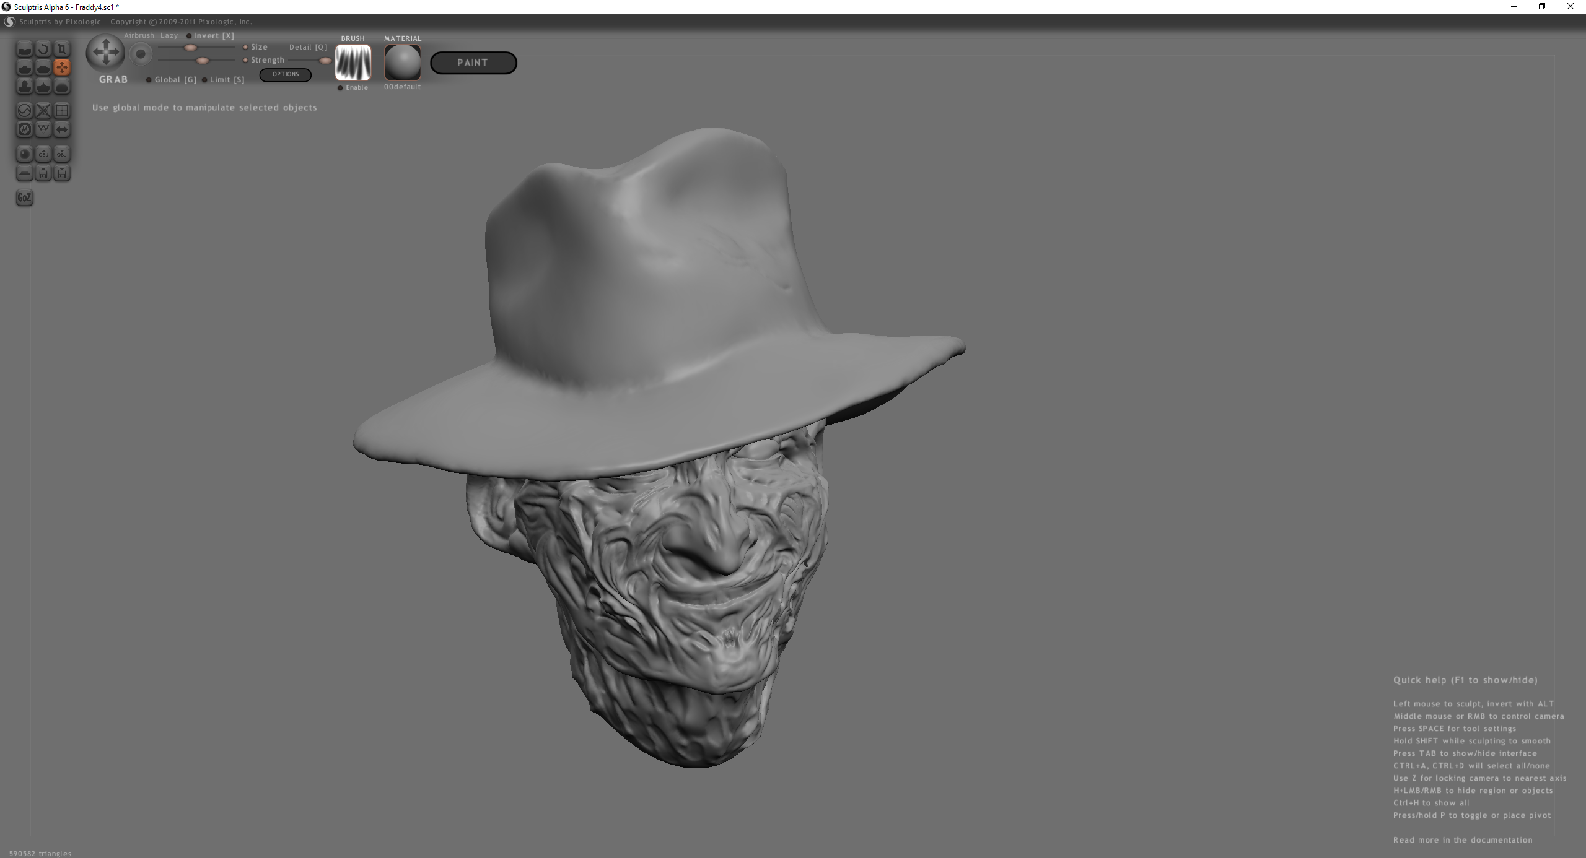Select the Flatten sculpting tool
Image resolution: width=1586 pixels, height=858 pixels.
tap(43, 67)
